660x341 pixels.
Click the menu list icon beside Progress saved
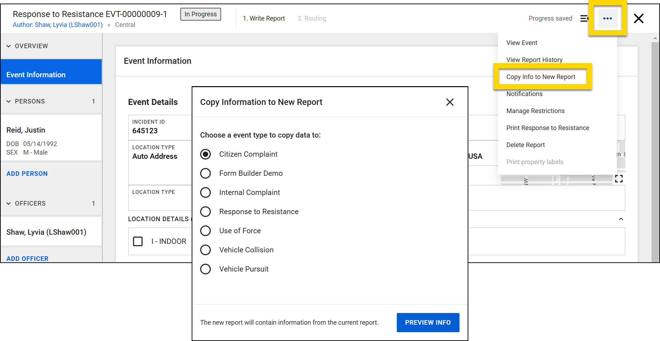585,18
